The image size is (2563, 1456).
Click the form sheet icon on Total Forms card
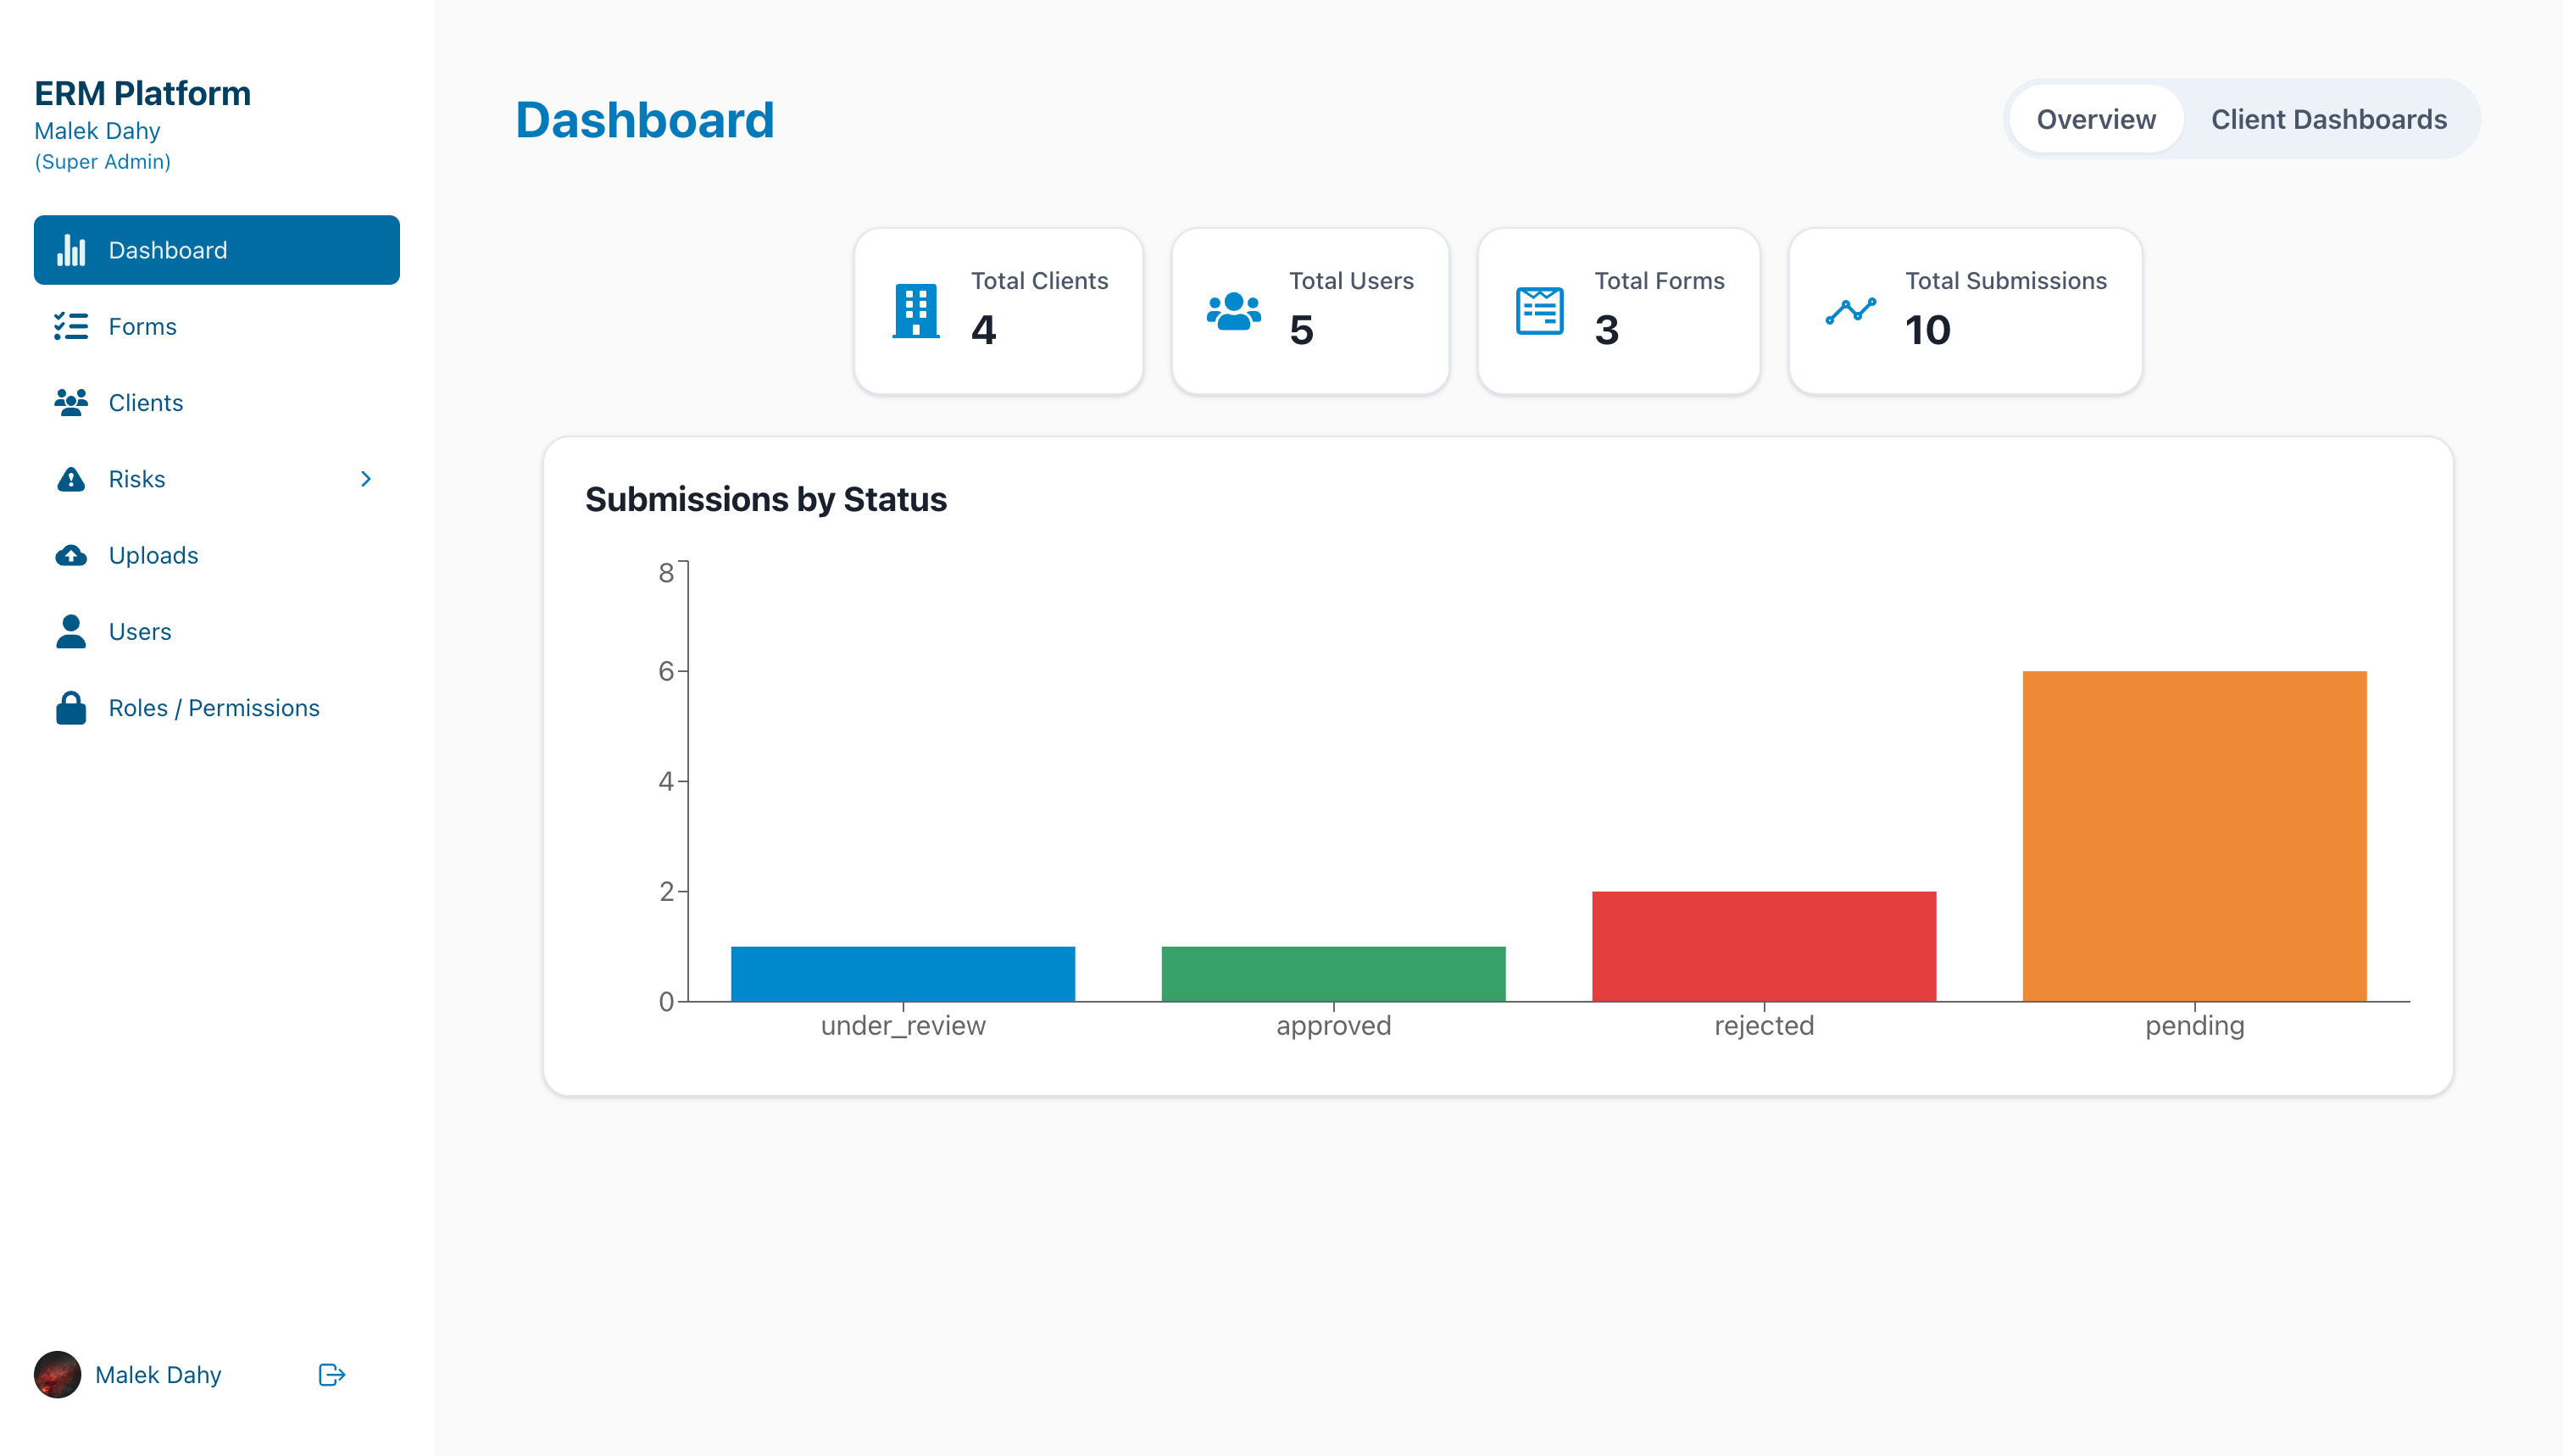click(1540, 311)
